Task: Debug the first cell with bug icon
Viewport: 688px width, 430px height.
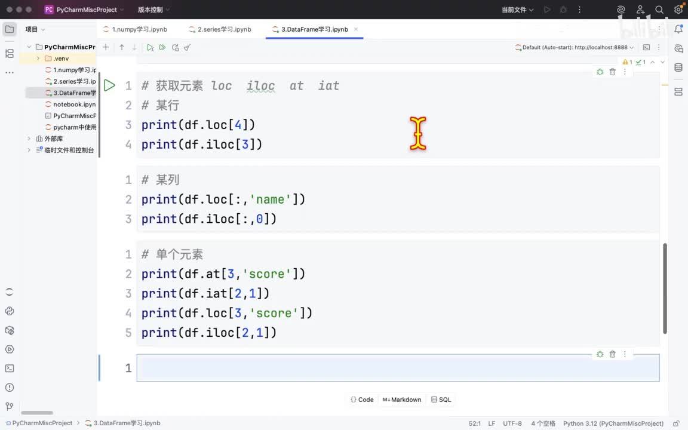Action: coord(600,72)
